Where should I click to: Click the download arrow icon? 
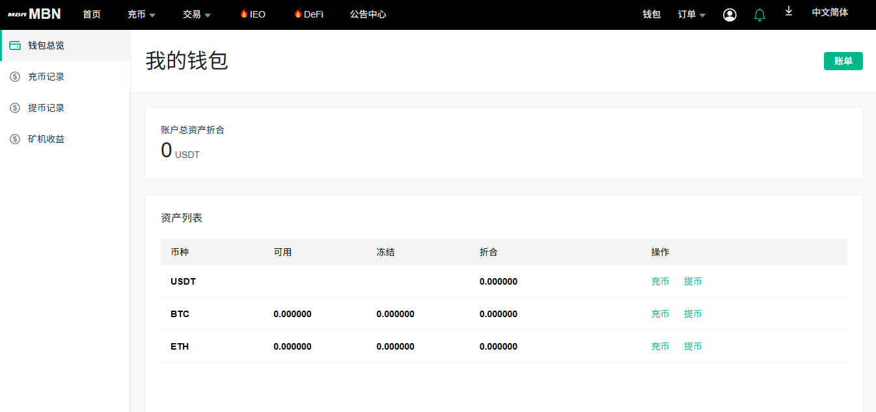pyautogui.click(x=789, y=11)
